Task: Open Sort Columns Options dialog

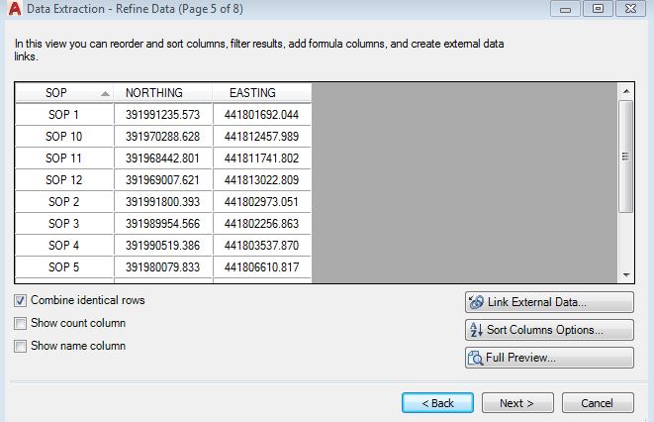Action: click(x=549, y=330)
